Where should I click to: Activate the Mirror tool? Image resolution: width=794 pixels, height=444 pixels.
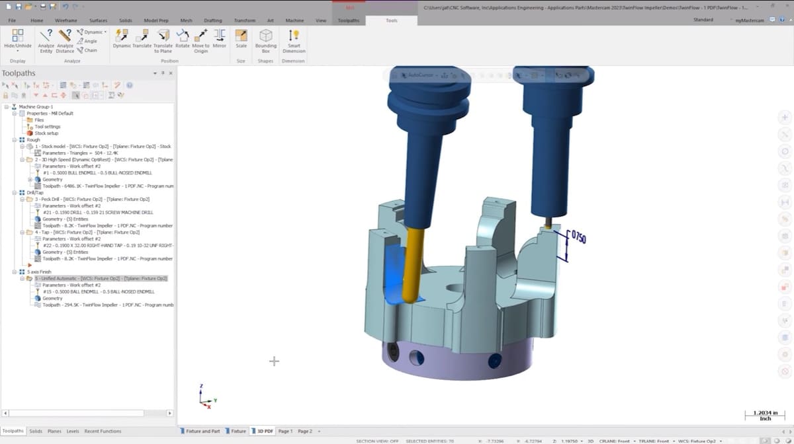point(219,38)
